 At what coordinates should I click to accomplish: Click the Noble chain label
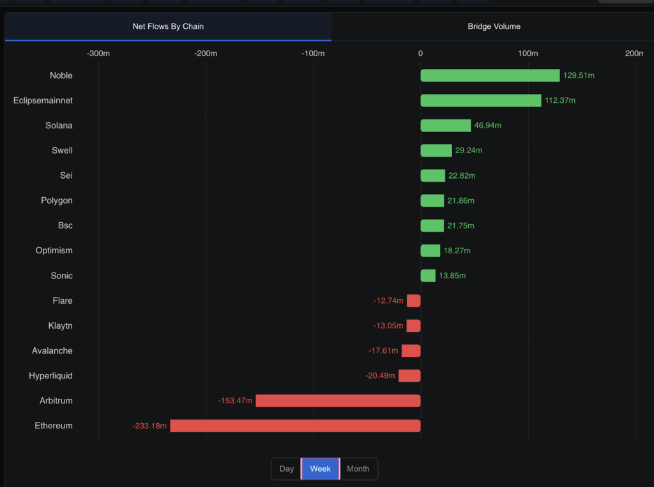click(x=61, y=75)
